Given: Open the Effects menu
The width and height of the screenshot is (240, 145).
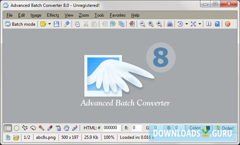Looking at the screenshot, I should coord(53,15).
